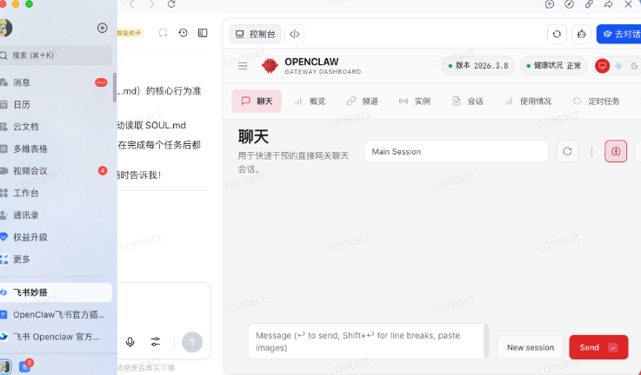641x375 pixels.
Task: Open 多维表格 in sidebar
Action: (56, 148)
